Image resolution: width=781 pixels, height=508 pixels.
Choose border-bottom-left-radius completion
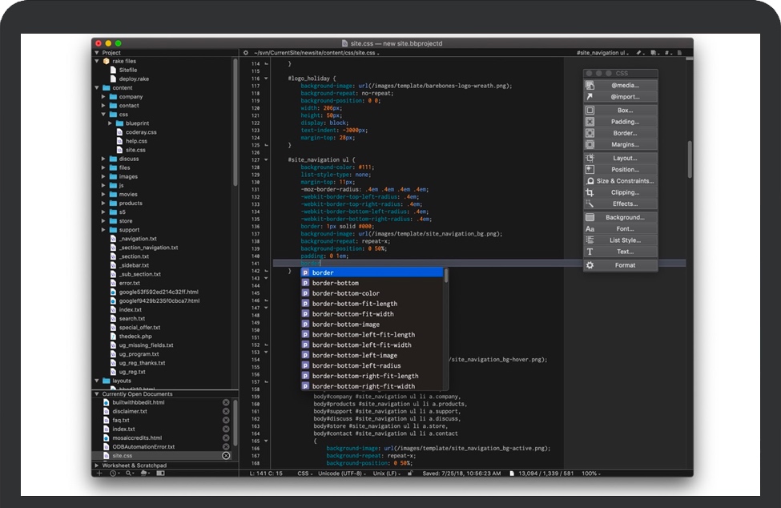(356, 365)
